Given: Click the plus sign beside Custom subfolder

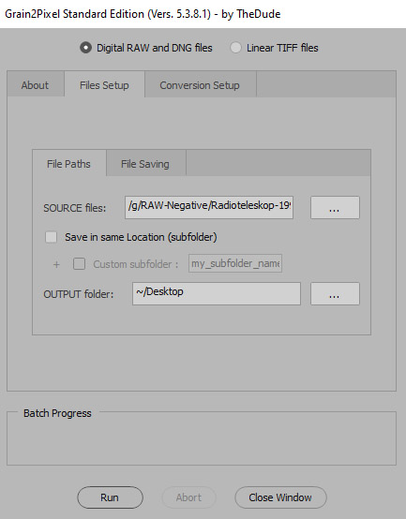Looking at the screenshot, I should point(56,264).
